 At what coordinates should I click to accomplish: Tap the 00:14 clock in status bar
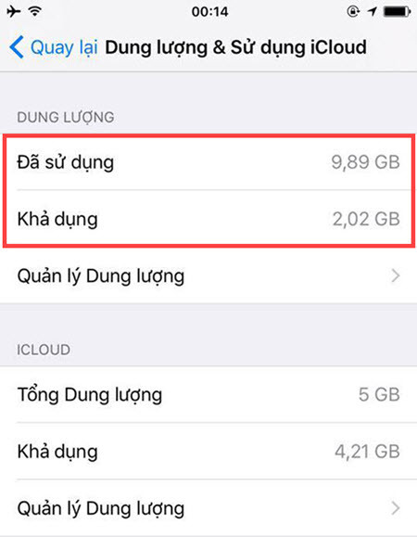(x=209, y=12)
